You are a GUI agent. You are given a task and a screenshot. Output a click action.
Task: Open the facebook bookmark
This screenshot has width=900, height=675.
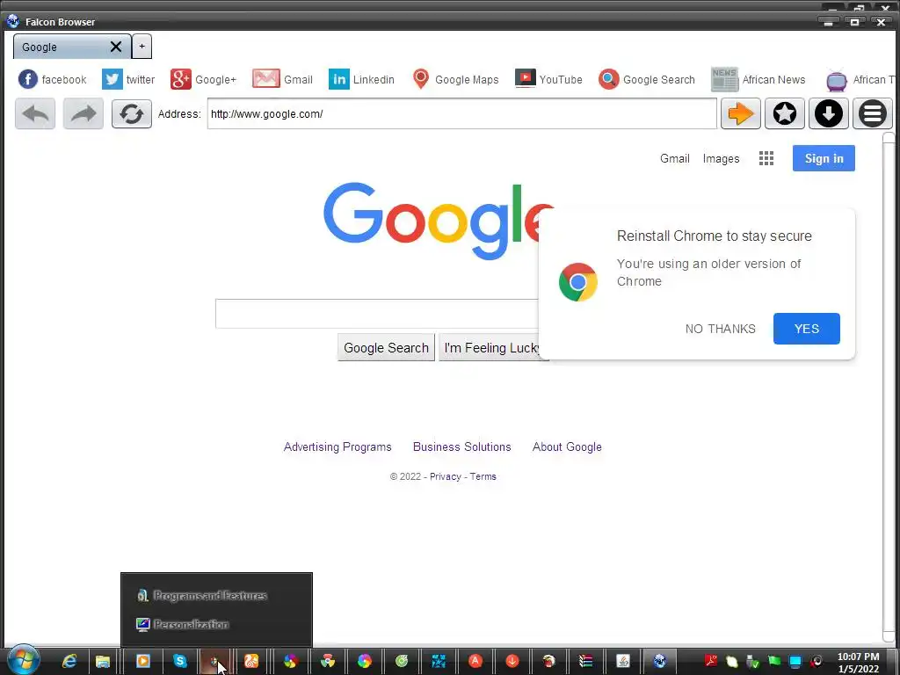pyautogui.click(x=52, y=79)
